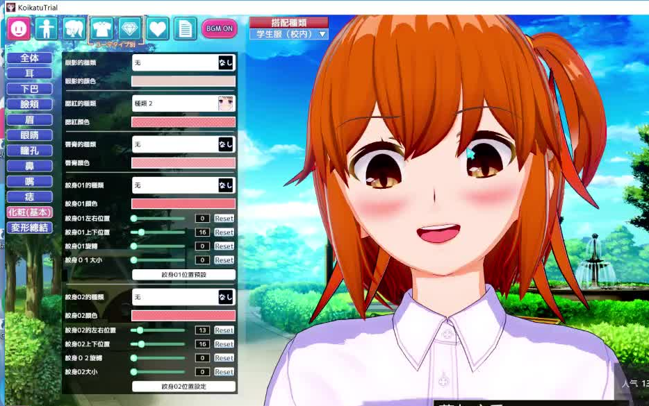This screenshot has width=649, height=406.
Task: Click the 紋身02旋轉 slider
Action: click(x=158, y=358)
